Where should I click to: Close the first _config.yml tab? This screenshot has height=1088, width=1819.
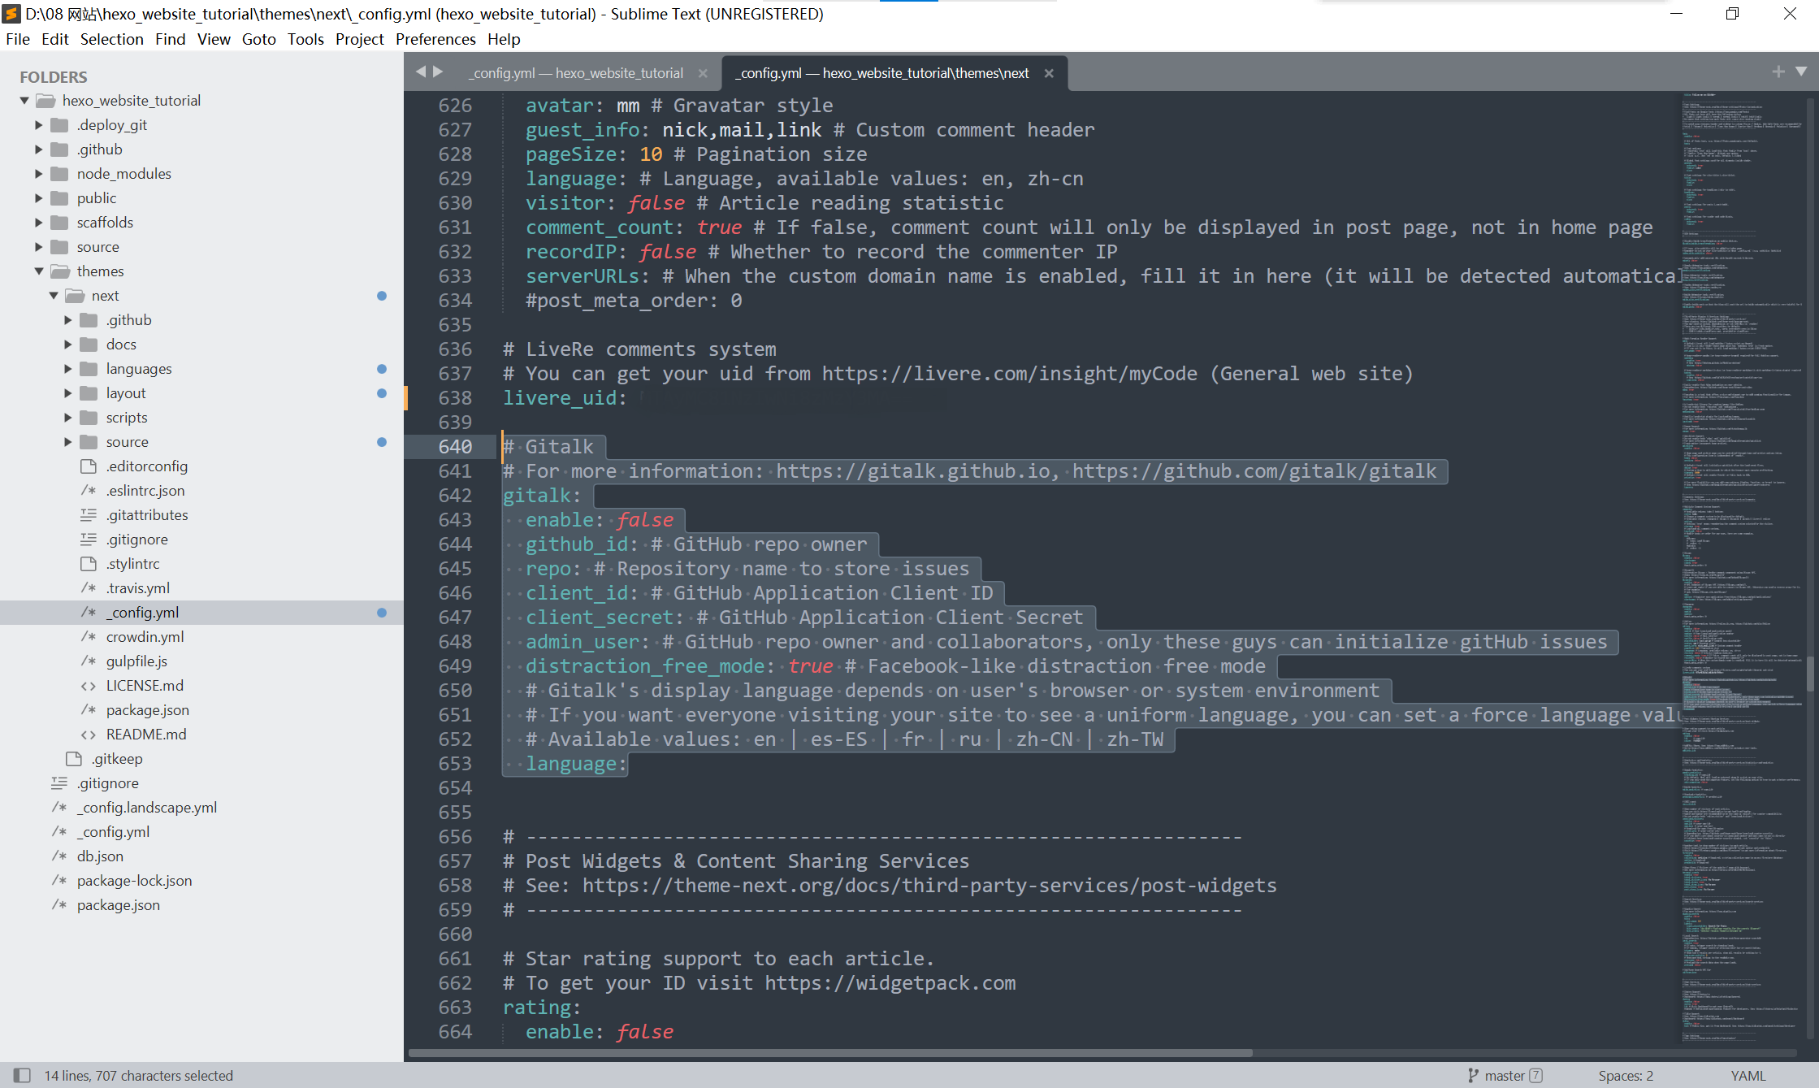tap(703, 73)
